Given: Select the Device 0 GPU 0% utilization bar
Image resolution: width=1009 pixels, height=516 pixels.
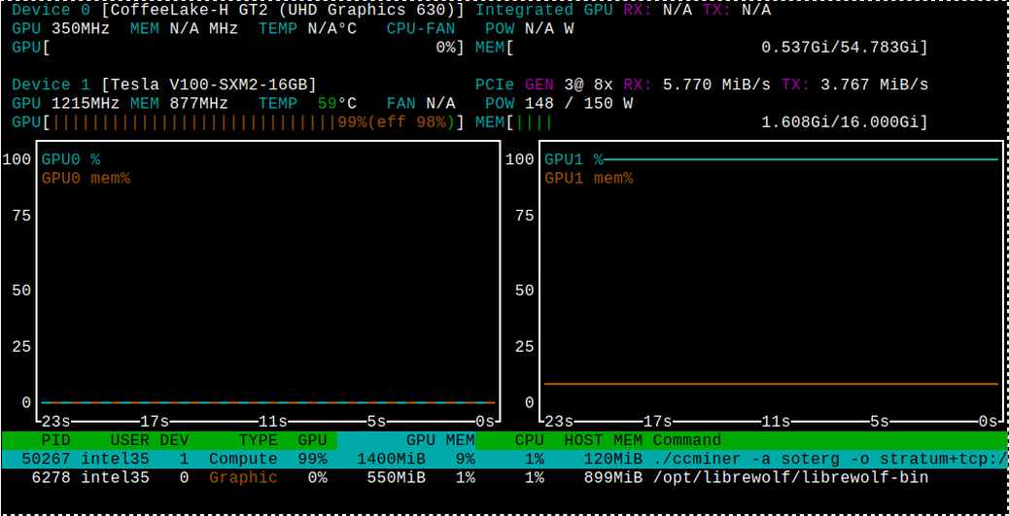Looking at the screenshot, I should point(237,48).
